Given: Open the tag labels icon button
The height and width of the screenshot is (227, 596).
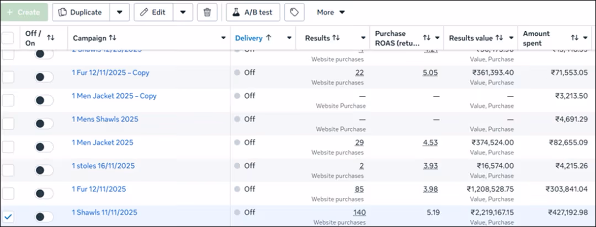Looking at the screenshot, I should pos(294,12).
